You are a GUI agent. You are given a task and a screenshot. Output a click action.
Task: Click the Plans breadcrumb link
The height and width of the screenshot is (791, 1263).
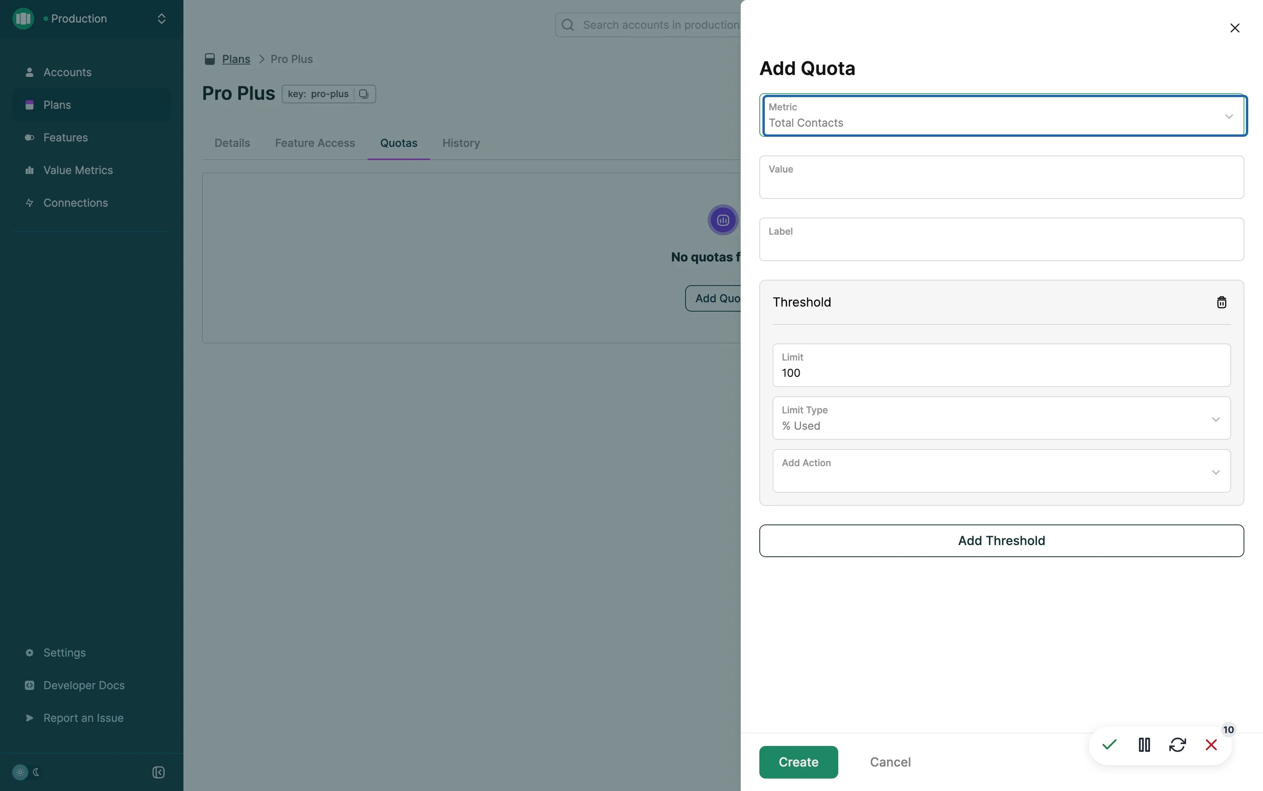click(x=236, y=59)
